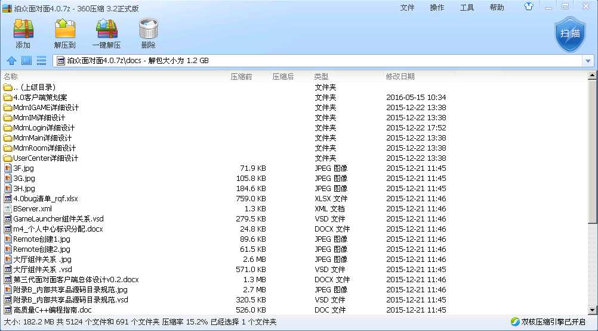
Task: Select the 3F.jpg file icon
Action: click(8, 168)
